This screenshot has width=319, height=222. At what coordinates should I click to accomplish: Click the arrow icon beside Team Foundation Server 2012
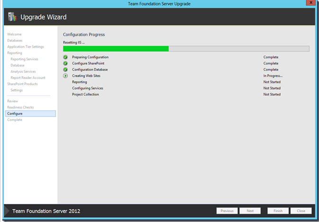pyautogui.click(x=7, y=211)
